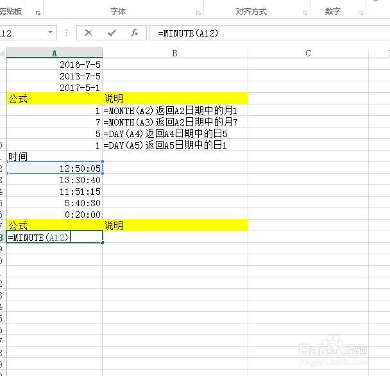Screen dimensions: 390x376
Task: Click in editing cell =MINUTE(A12)
Action: (55, 237)
